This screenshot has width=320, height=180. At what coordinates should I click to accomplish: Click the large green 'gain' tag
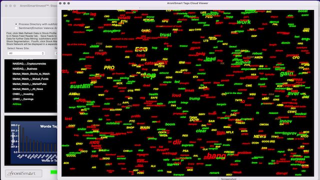(286, 73)
